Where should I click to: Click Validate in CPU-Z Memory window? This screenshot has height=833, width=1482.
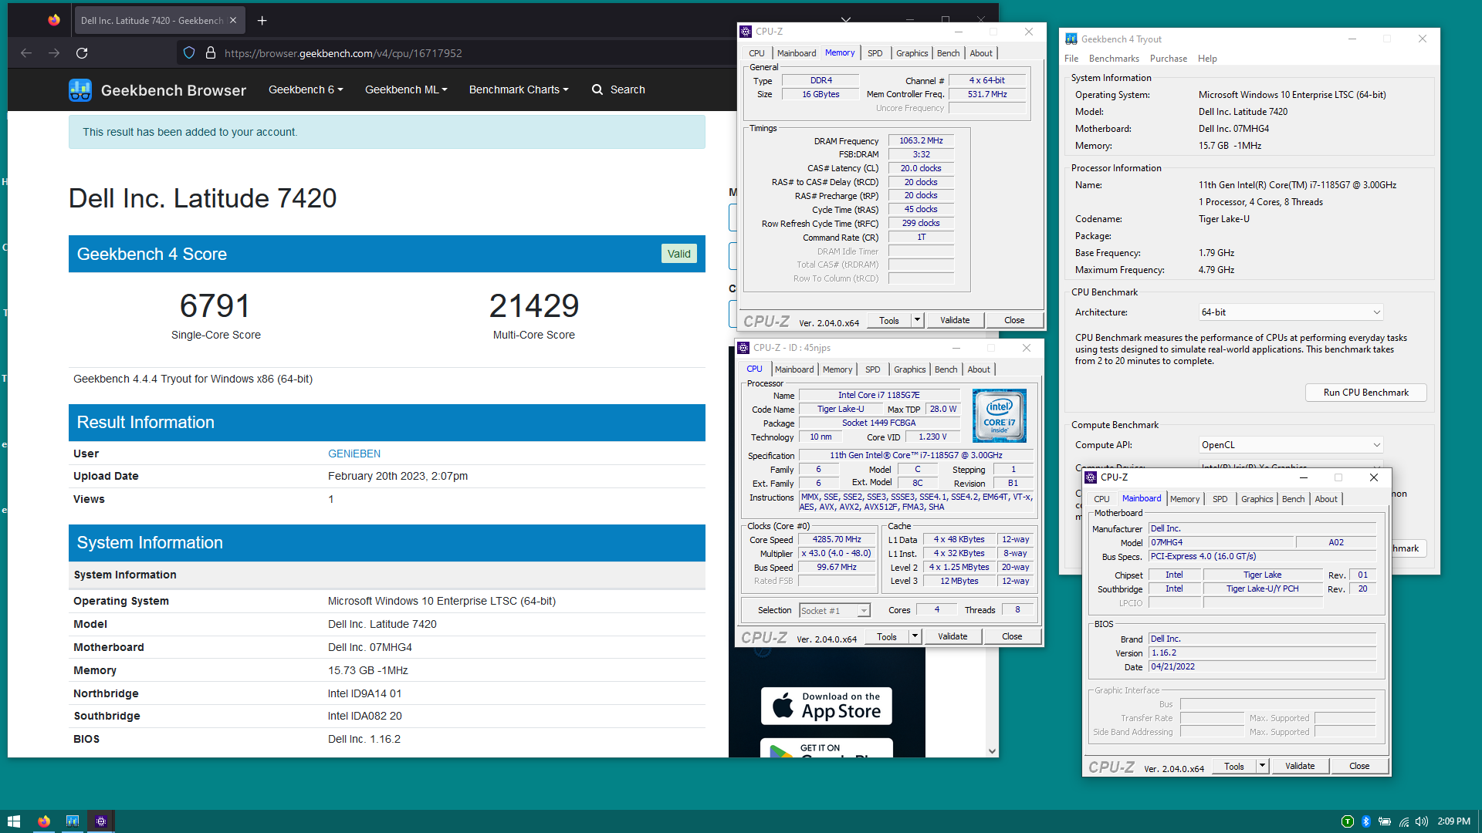click(955, 320)
